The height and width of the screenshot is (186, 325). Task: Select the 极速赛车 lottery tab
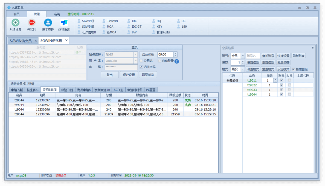coord(33,90)
